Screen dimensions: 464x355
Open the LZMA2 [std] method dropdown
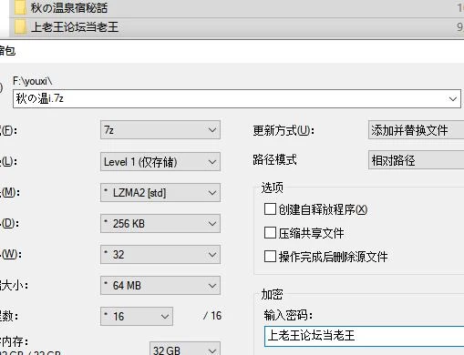click(160, 193)
